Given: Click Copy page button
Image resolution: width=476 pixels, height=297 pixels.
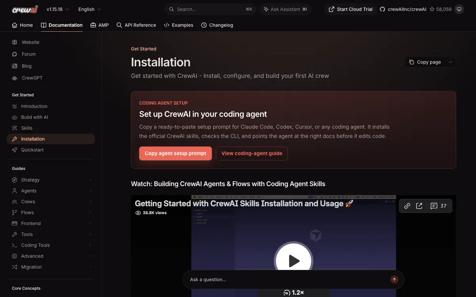Looking at the screenshot, I should point(425,62).
